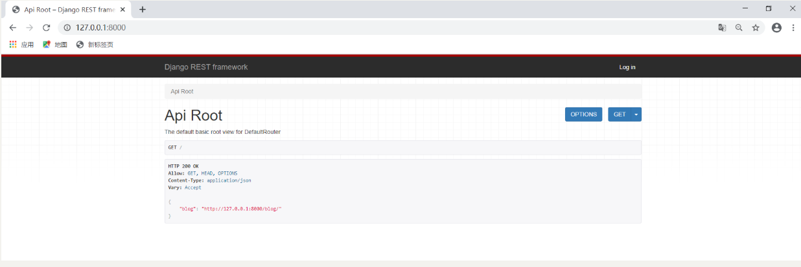801x267 pixels.
Task: Click the Content-Type: application/json line
Action: 209,180
